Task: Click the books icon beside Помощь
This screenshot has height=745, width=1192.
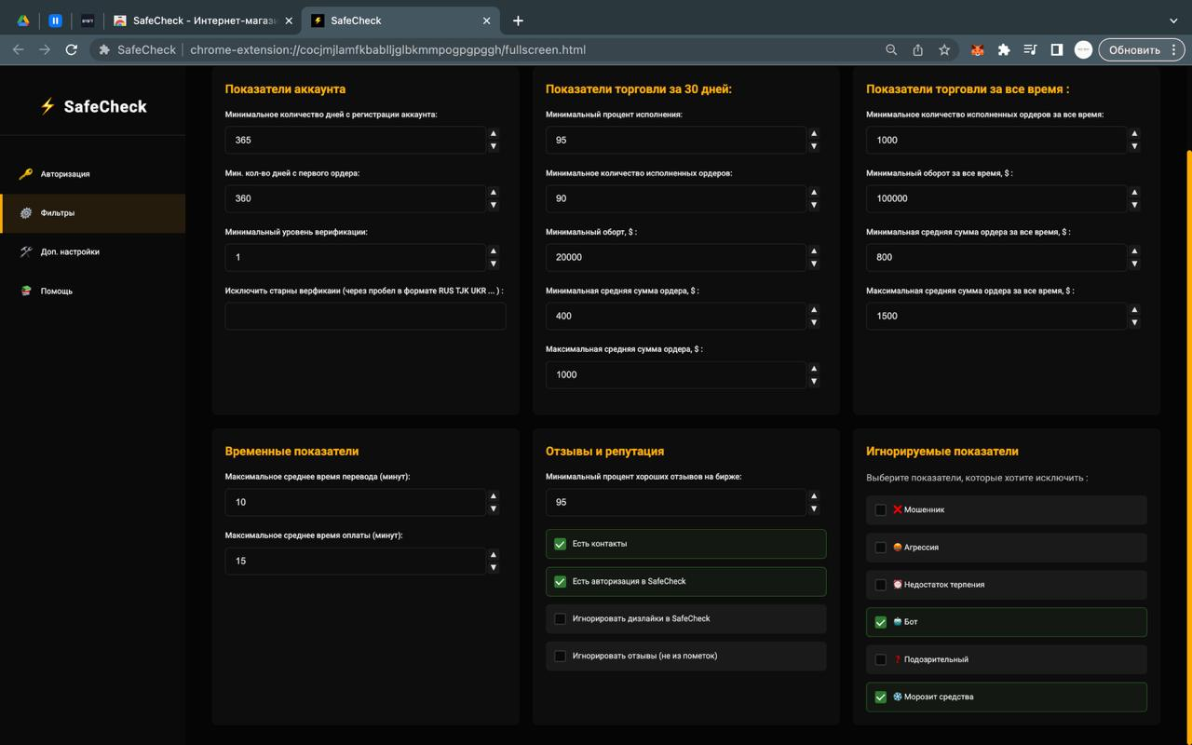Action: point(26,291)
